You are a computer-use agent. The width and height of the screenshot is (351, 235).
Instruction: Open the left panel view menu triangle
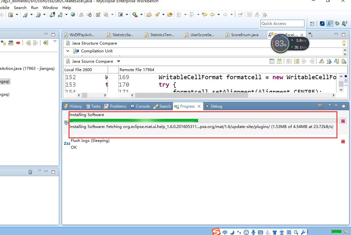click(55, 41)
